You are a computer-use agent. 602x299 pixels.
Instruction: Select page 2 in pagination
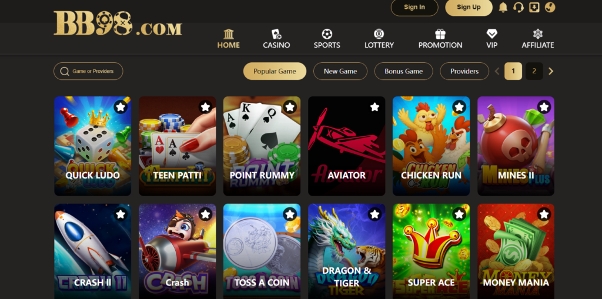click(534, 72)
